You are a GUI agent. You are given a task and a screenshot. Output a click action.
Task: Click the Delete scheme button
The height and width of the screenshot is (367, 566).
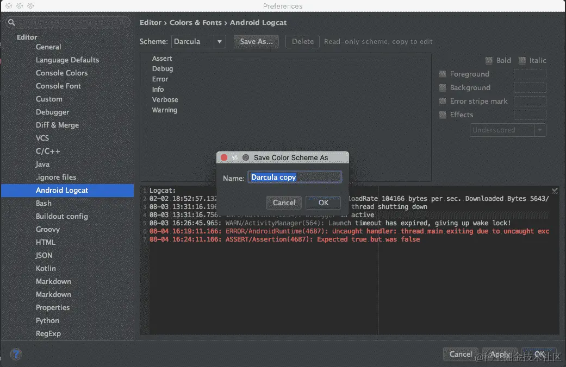(302, 41)
